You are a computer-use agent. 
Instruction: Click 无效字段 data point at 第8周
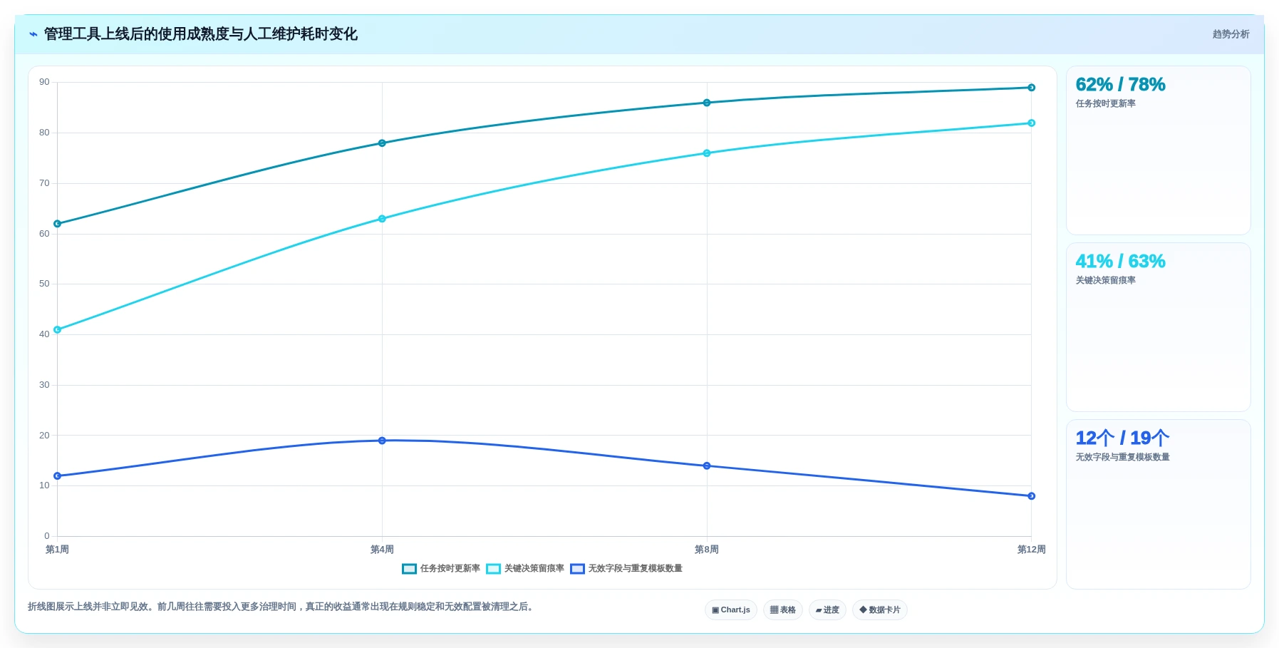707,466
